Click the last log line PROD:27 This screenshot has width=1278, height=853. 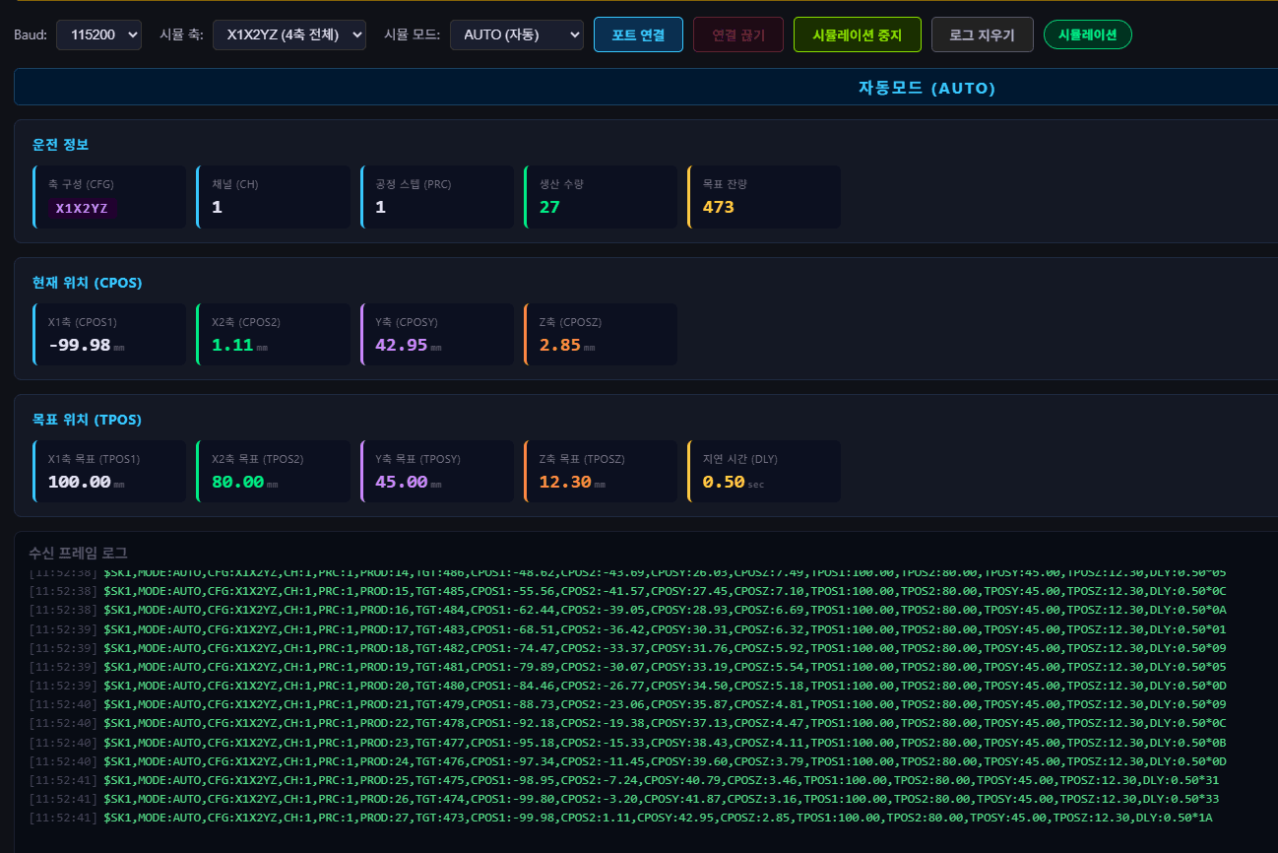[x=627, y=818]
